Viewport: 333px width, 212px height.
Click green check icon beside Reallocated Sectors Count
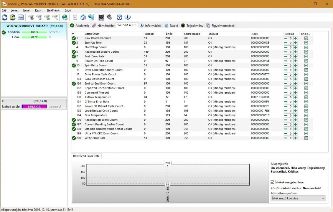pyautogui.click(x=74, y=52)
